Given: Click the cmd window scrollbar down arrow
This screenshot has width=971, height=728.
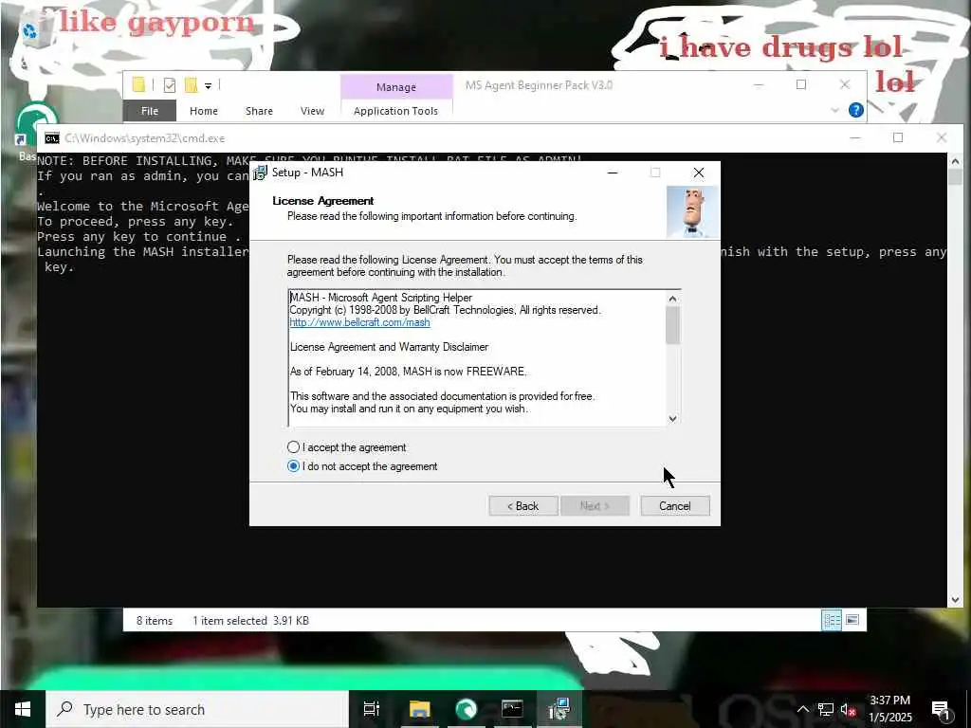Looking at the screenshot, I should pyautogui.click(x=955, y=599).
